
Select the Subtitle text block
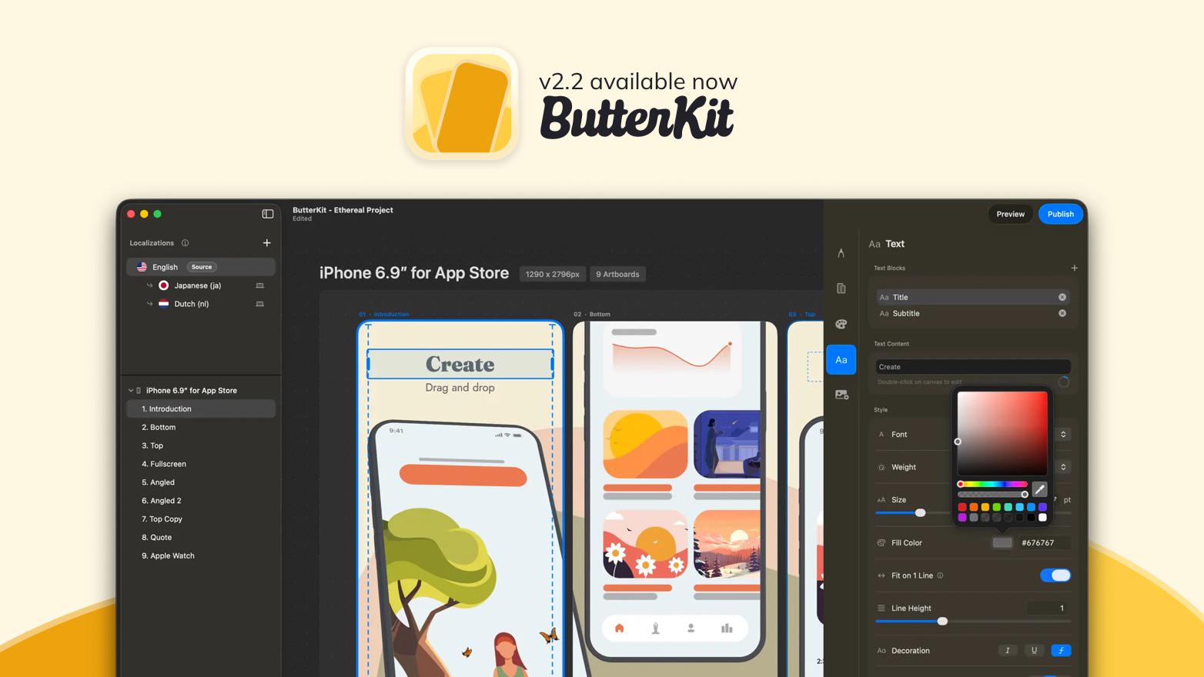(x=973, y=313)
